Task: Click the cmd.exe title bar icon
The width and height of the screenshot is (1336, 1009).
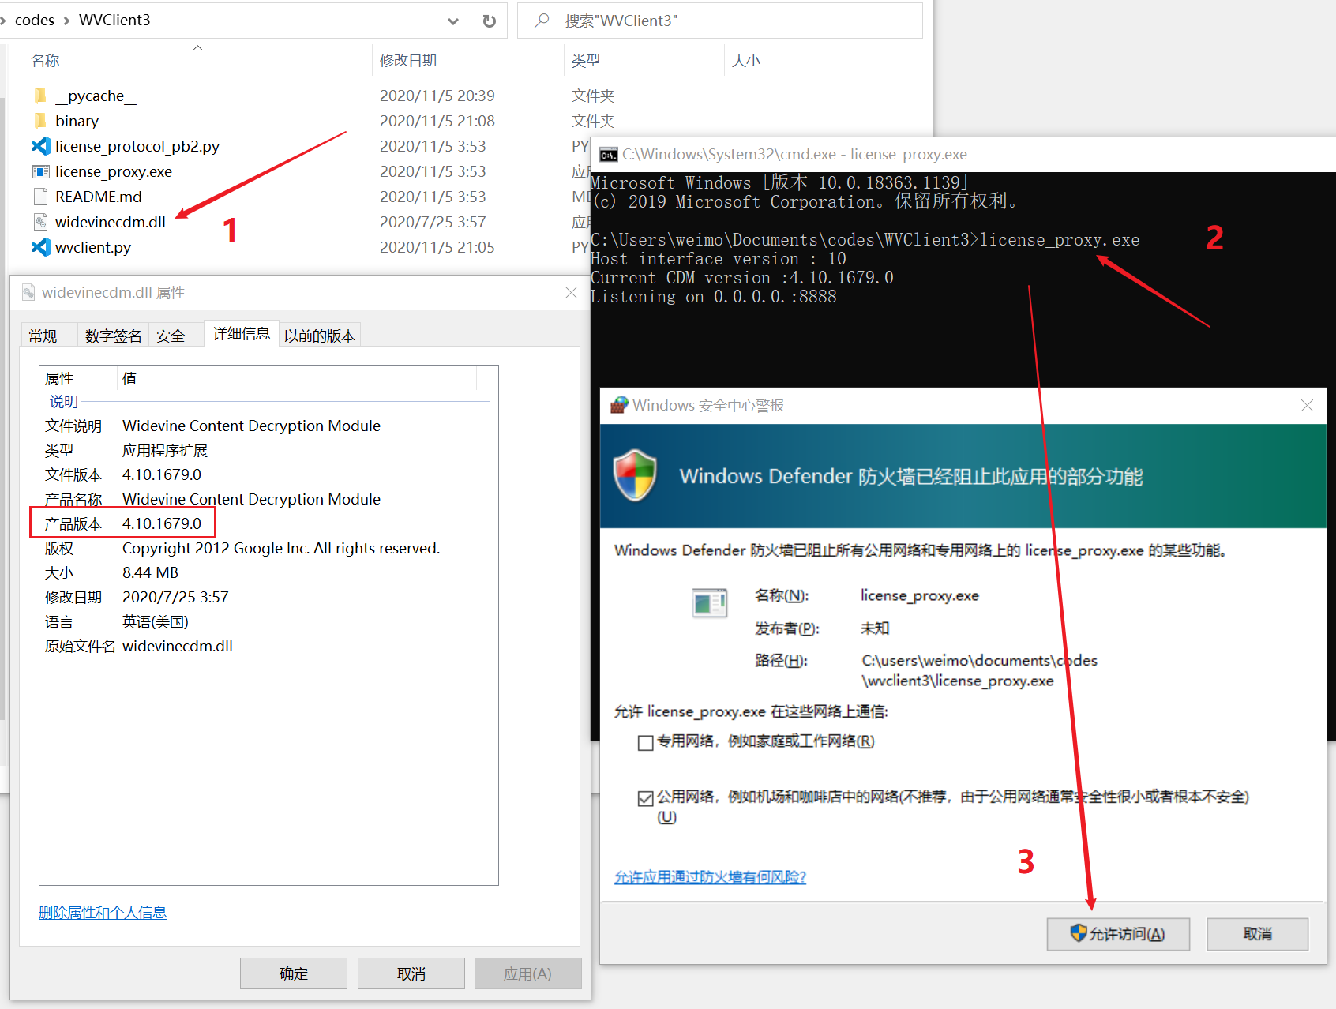Action: point(608,155)
